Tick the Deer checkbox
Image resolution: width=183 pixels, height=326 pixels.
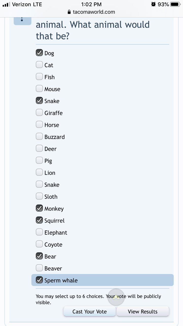(x=39, y=148)
